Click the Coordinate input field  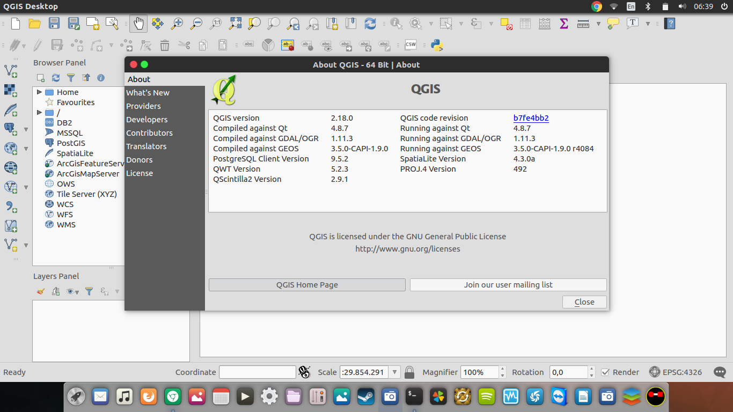click(x=258, y=372)
